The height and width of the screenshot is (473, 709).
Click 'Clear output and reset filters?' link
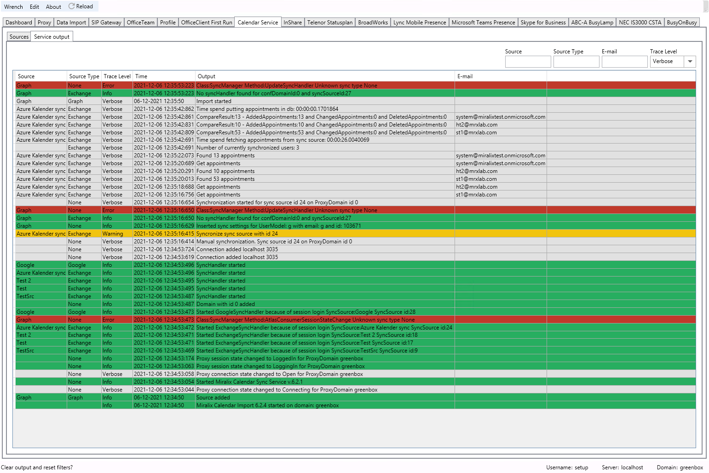(x=37, y=467)
